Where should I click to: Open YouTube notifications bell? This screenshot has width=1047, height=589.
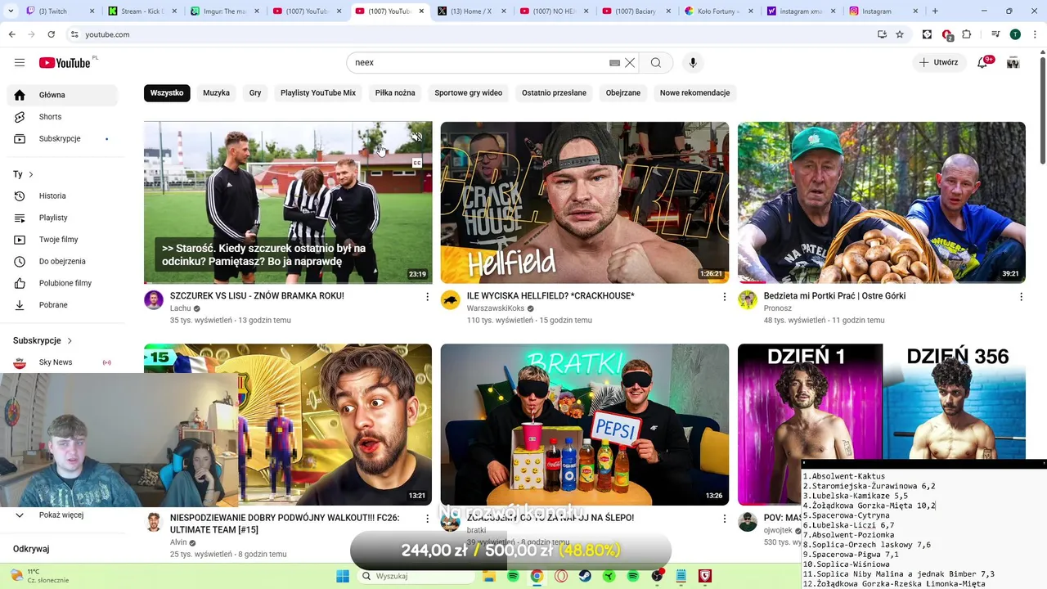point(983,62)
